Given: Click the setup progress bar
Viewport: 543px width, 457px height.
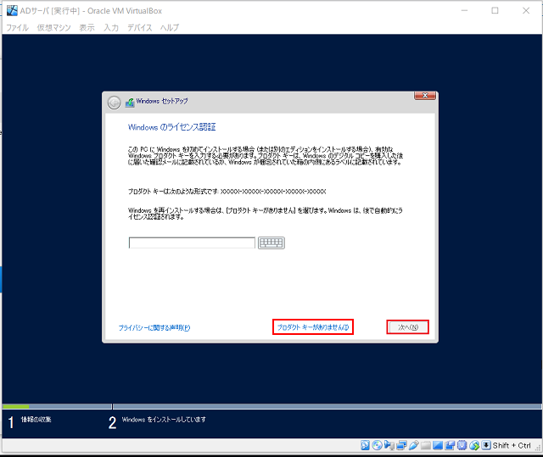Looking at the screenshot, I should 271,406.
